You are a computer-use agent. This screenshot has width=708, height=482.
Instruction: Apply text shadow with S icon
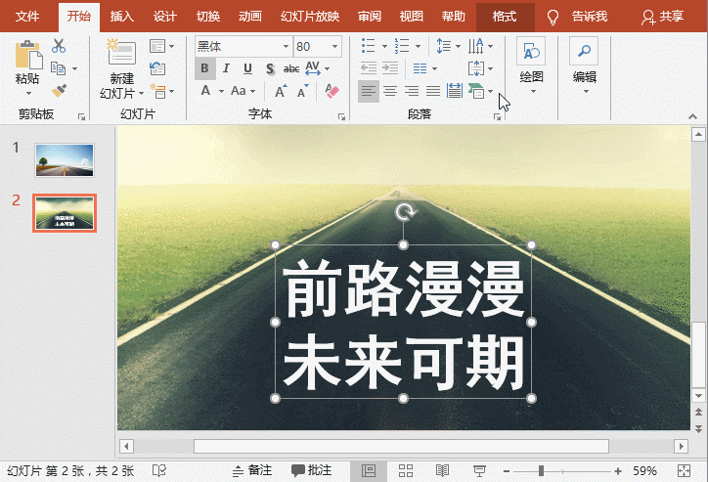click(270, 69)
